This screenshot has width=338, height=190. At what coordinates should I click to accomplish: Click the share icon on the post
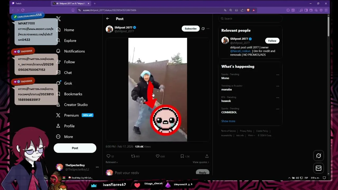click(x=207, y=156)
